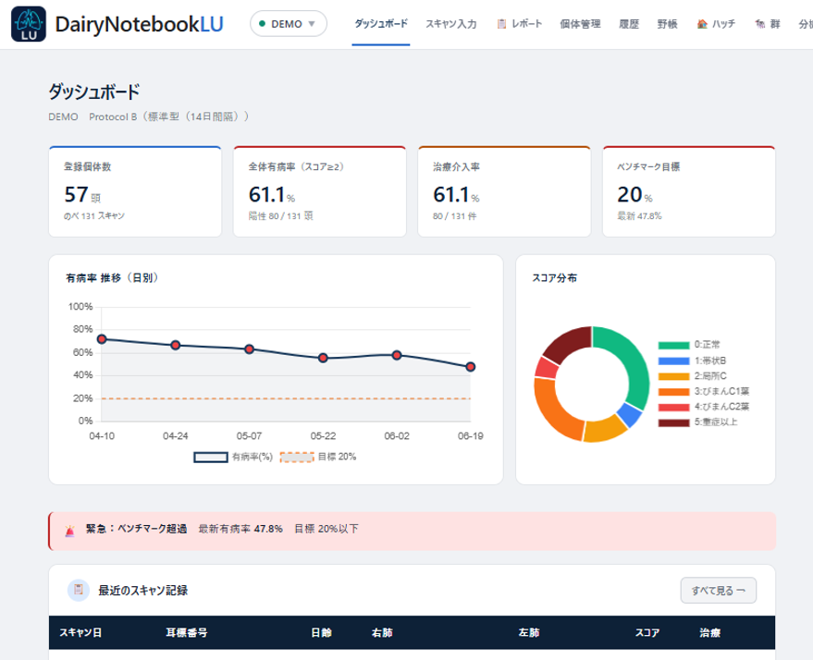Sort by 右肺 column header
Image resolution: width=813 pixels, height=660 pixels.
coord(382,632)
